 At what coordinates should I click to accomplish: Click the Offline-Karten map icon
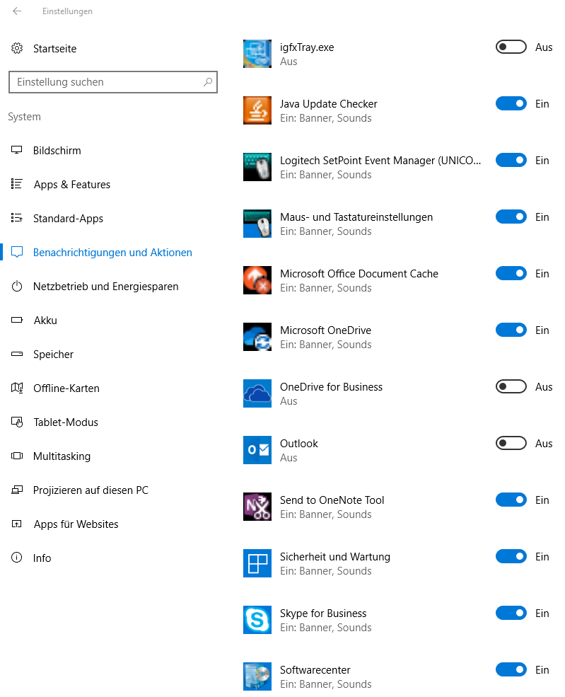(17, 388)
